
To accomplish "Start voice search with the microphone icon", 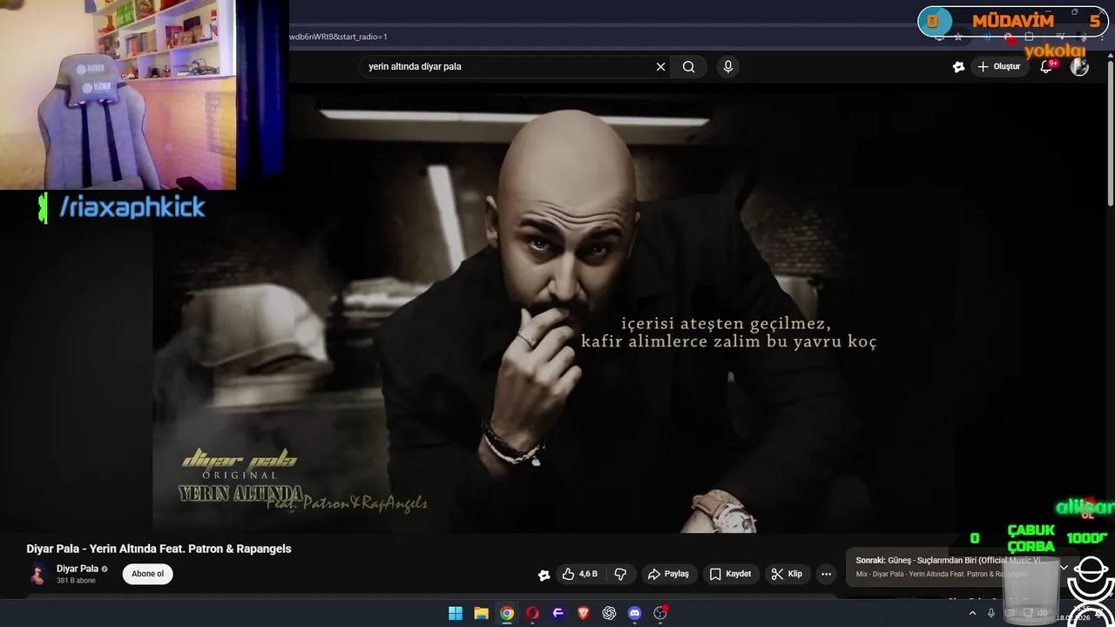I will point(728,67).
